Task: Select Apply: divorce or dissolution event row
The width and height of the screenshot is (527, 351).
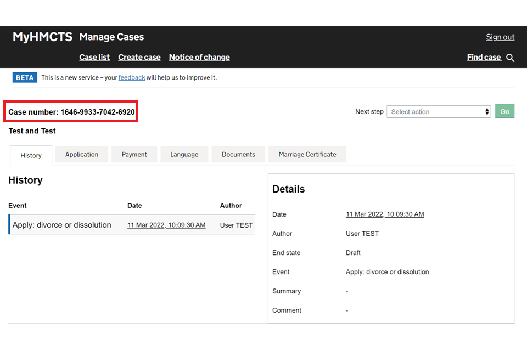Action: tap(62, 225)
